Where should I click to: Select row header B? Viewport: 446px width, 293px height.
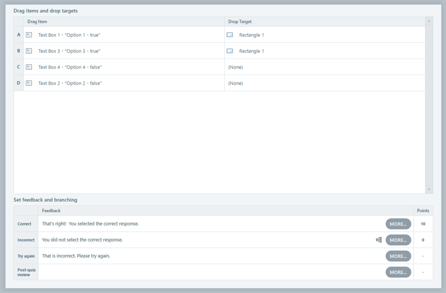pyautogui.click(x=19, y=51)
